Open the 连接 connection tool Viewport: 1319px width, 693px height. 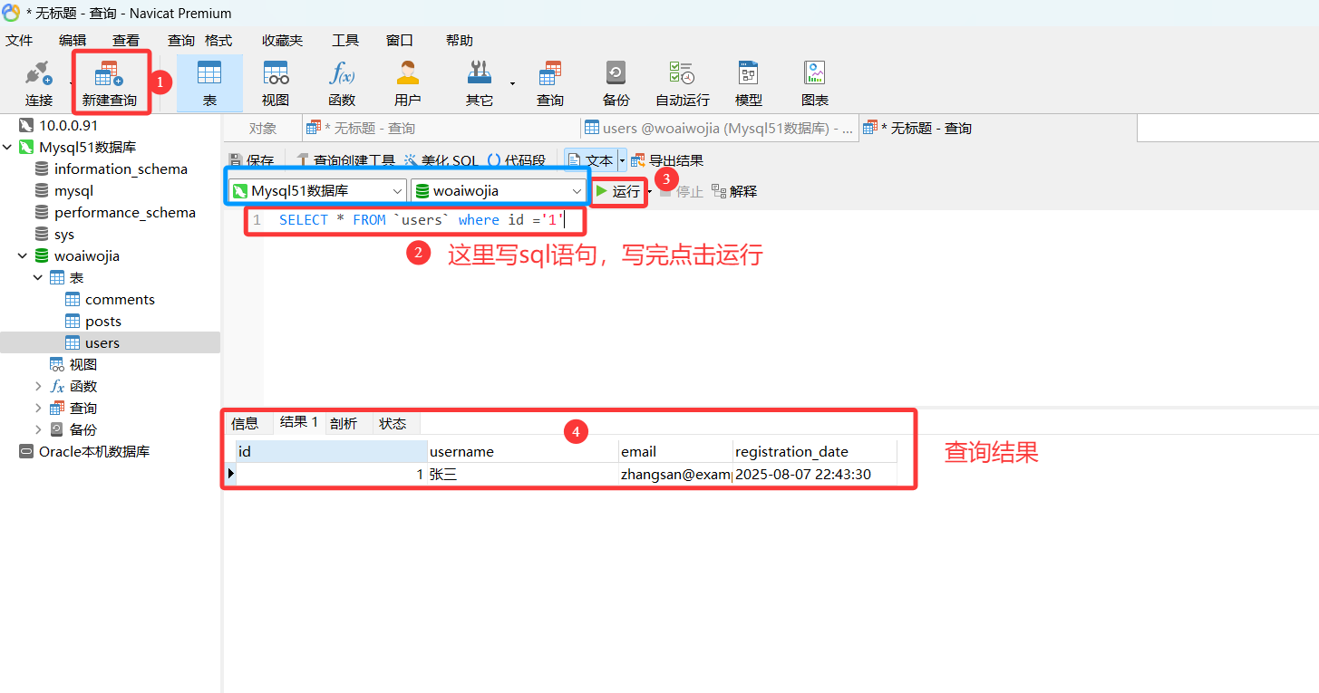pos(39,82)
